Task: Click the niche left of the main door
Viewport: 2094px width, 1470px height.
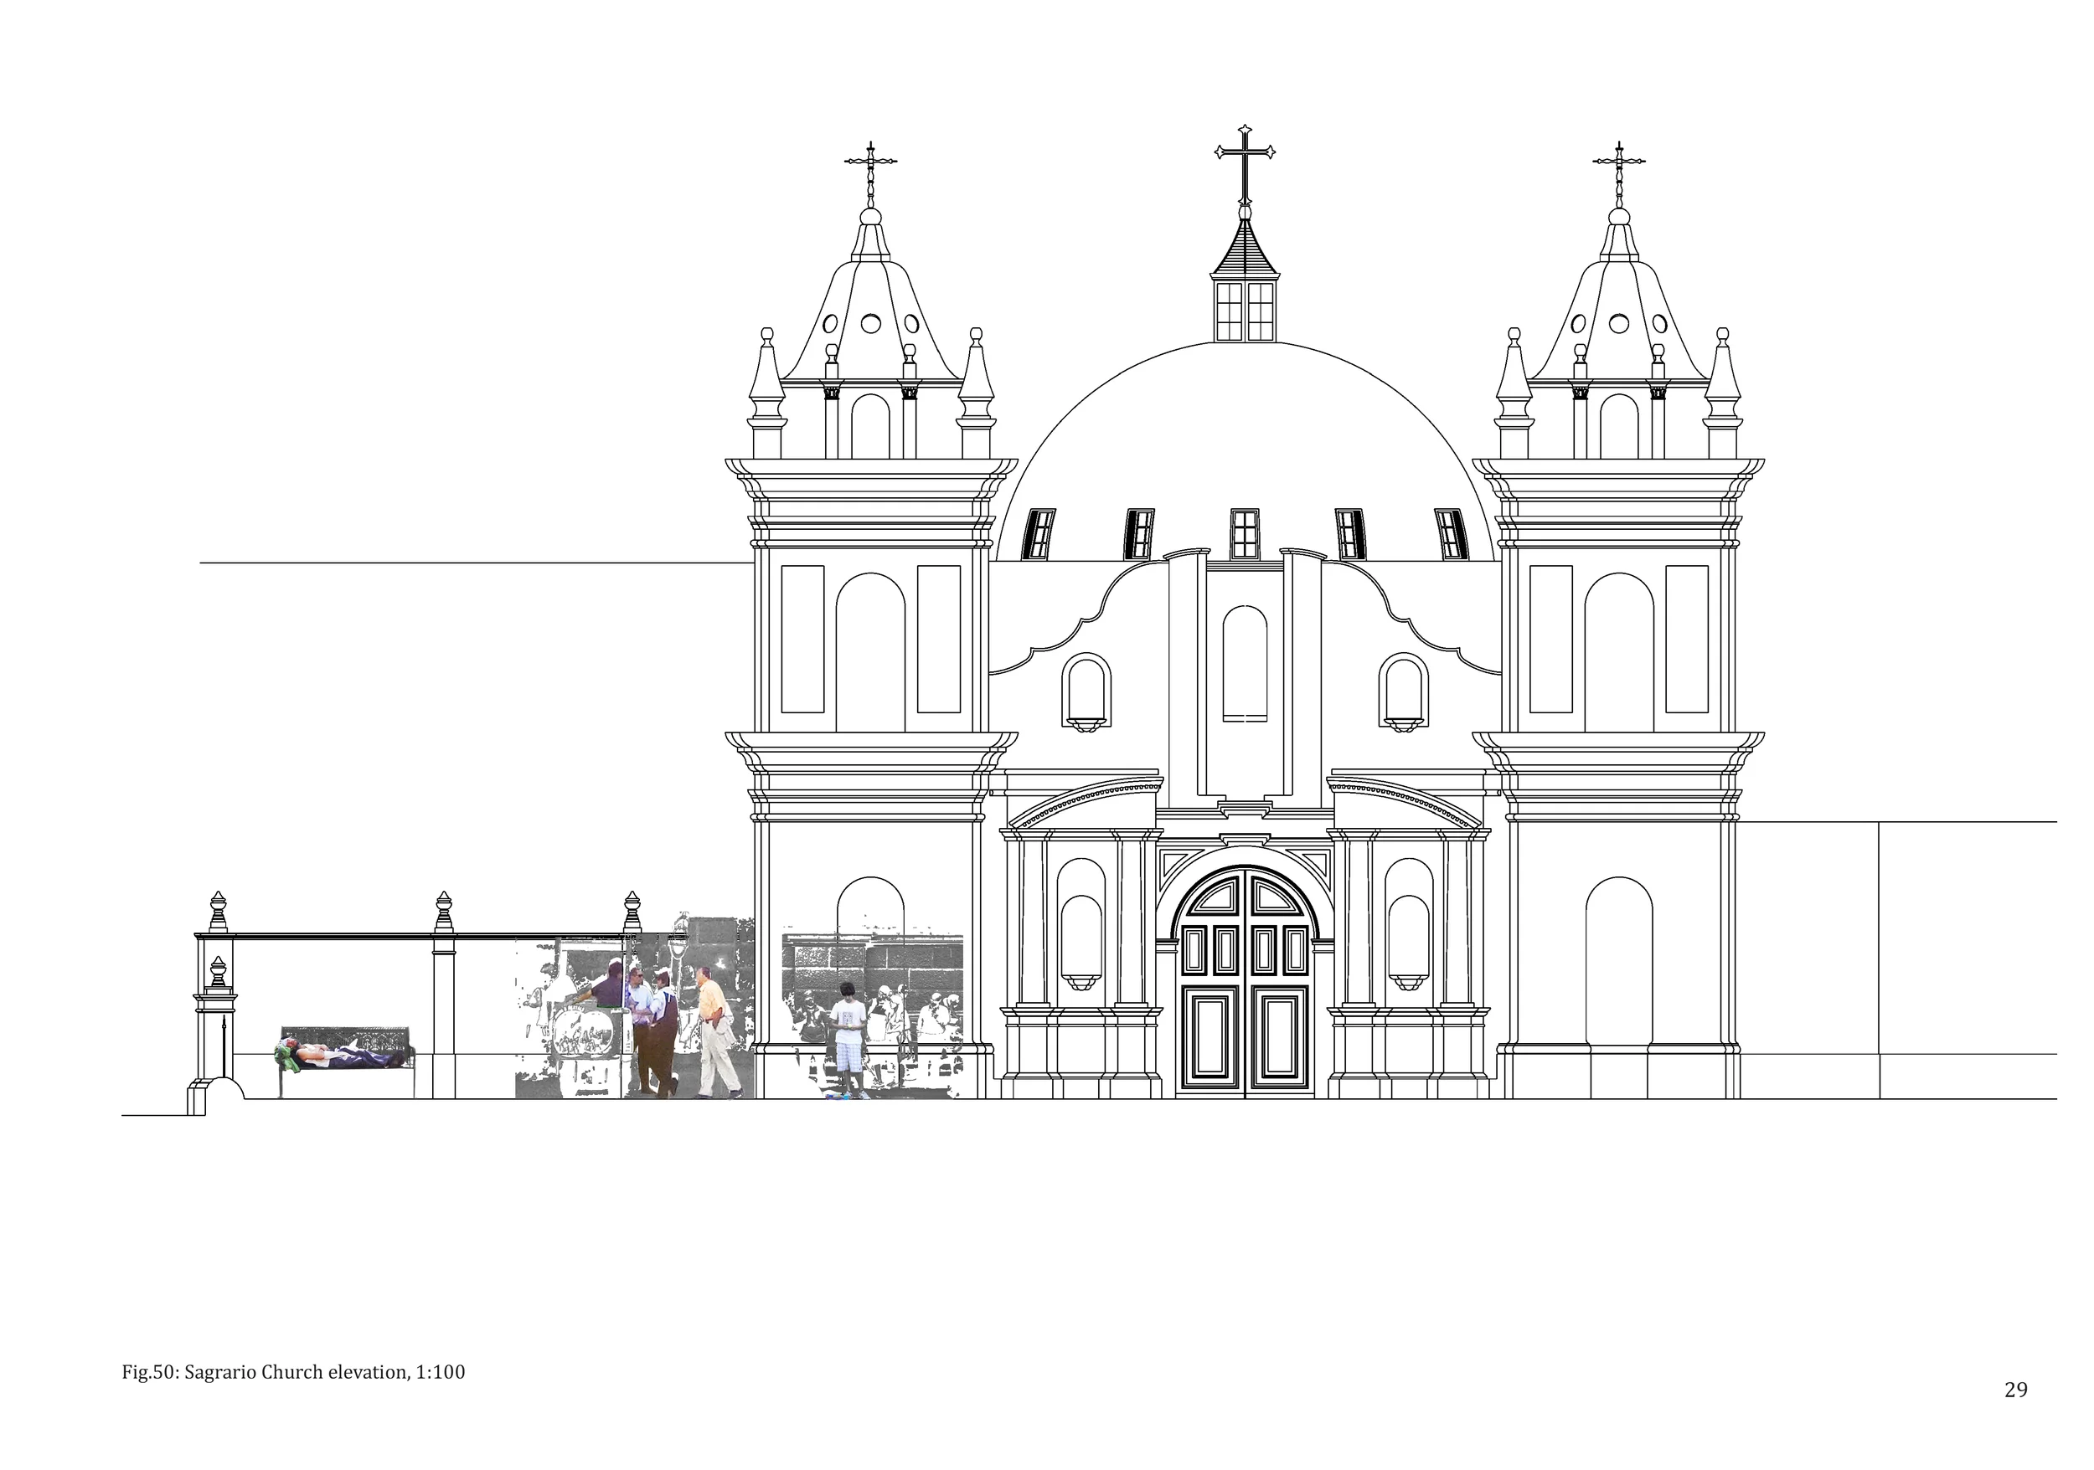Action: [1081, 938]
